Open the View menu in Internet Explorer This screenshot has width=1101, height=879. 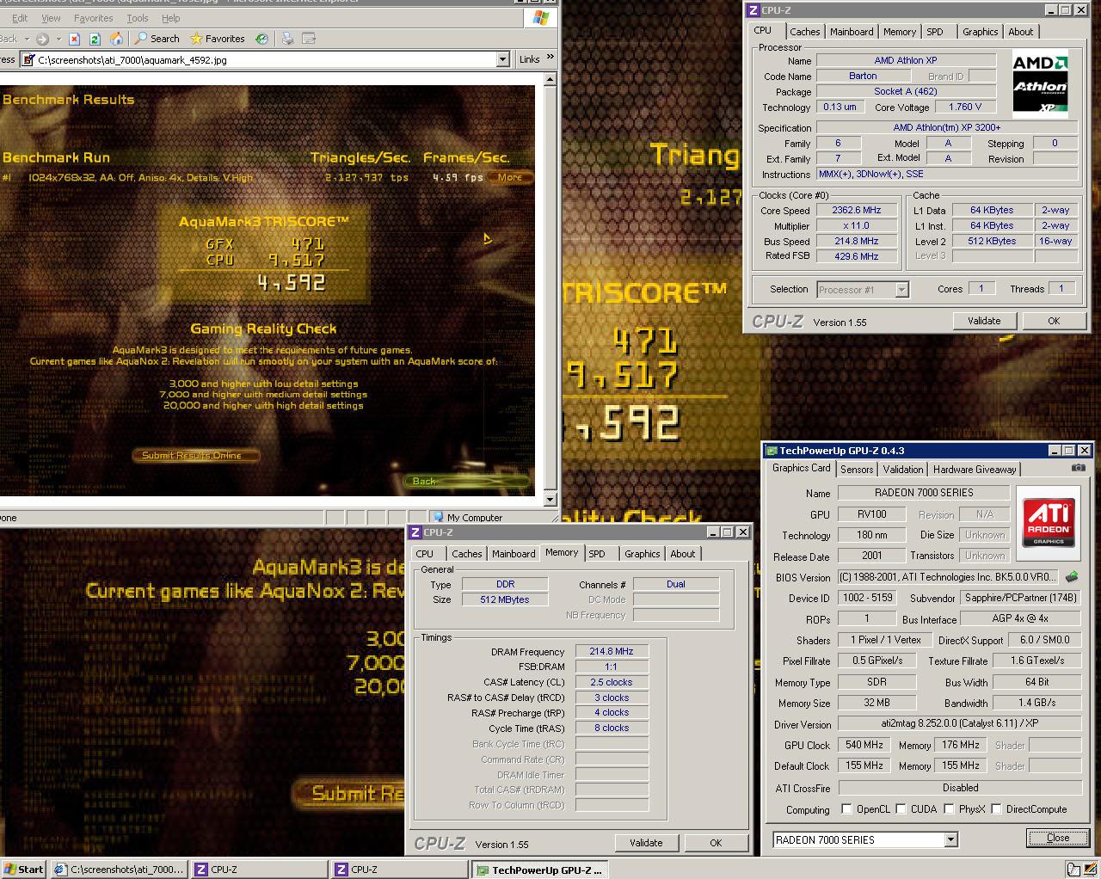point(51,18)
